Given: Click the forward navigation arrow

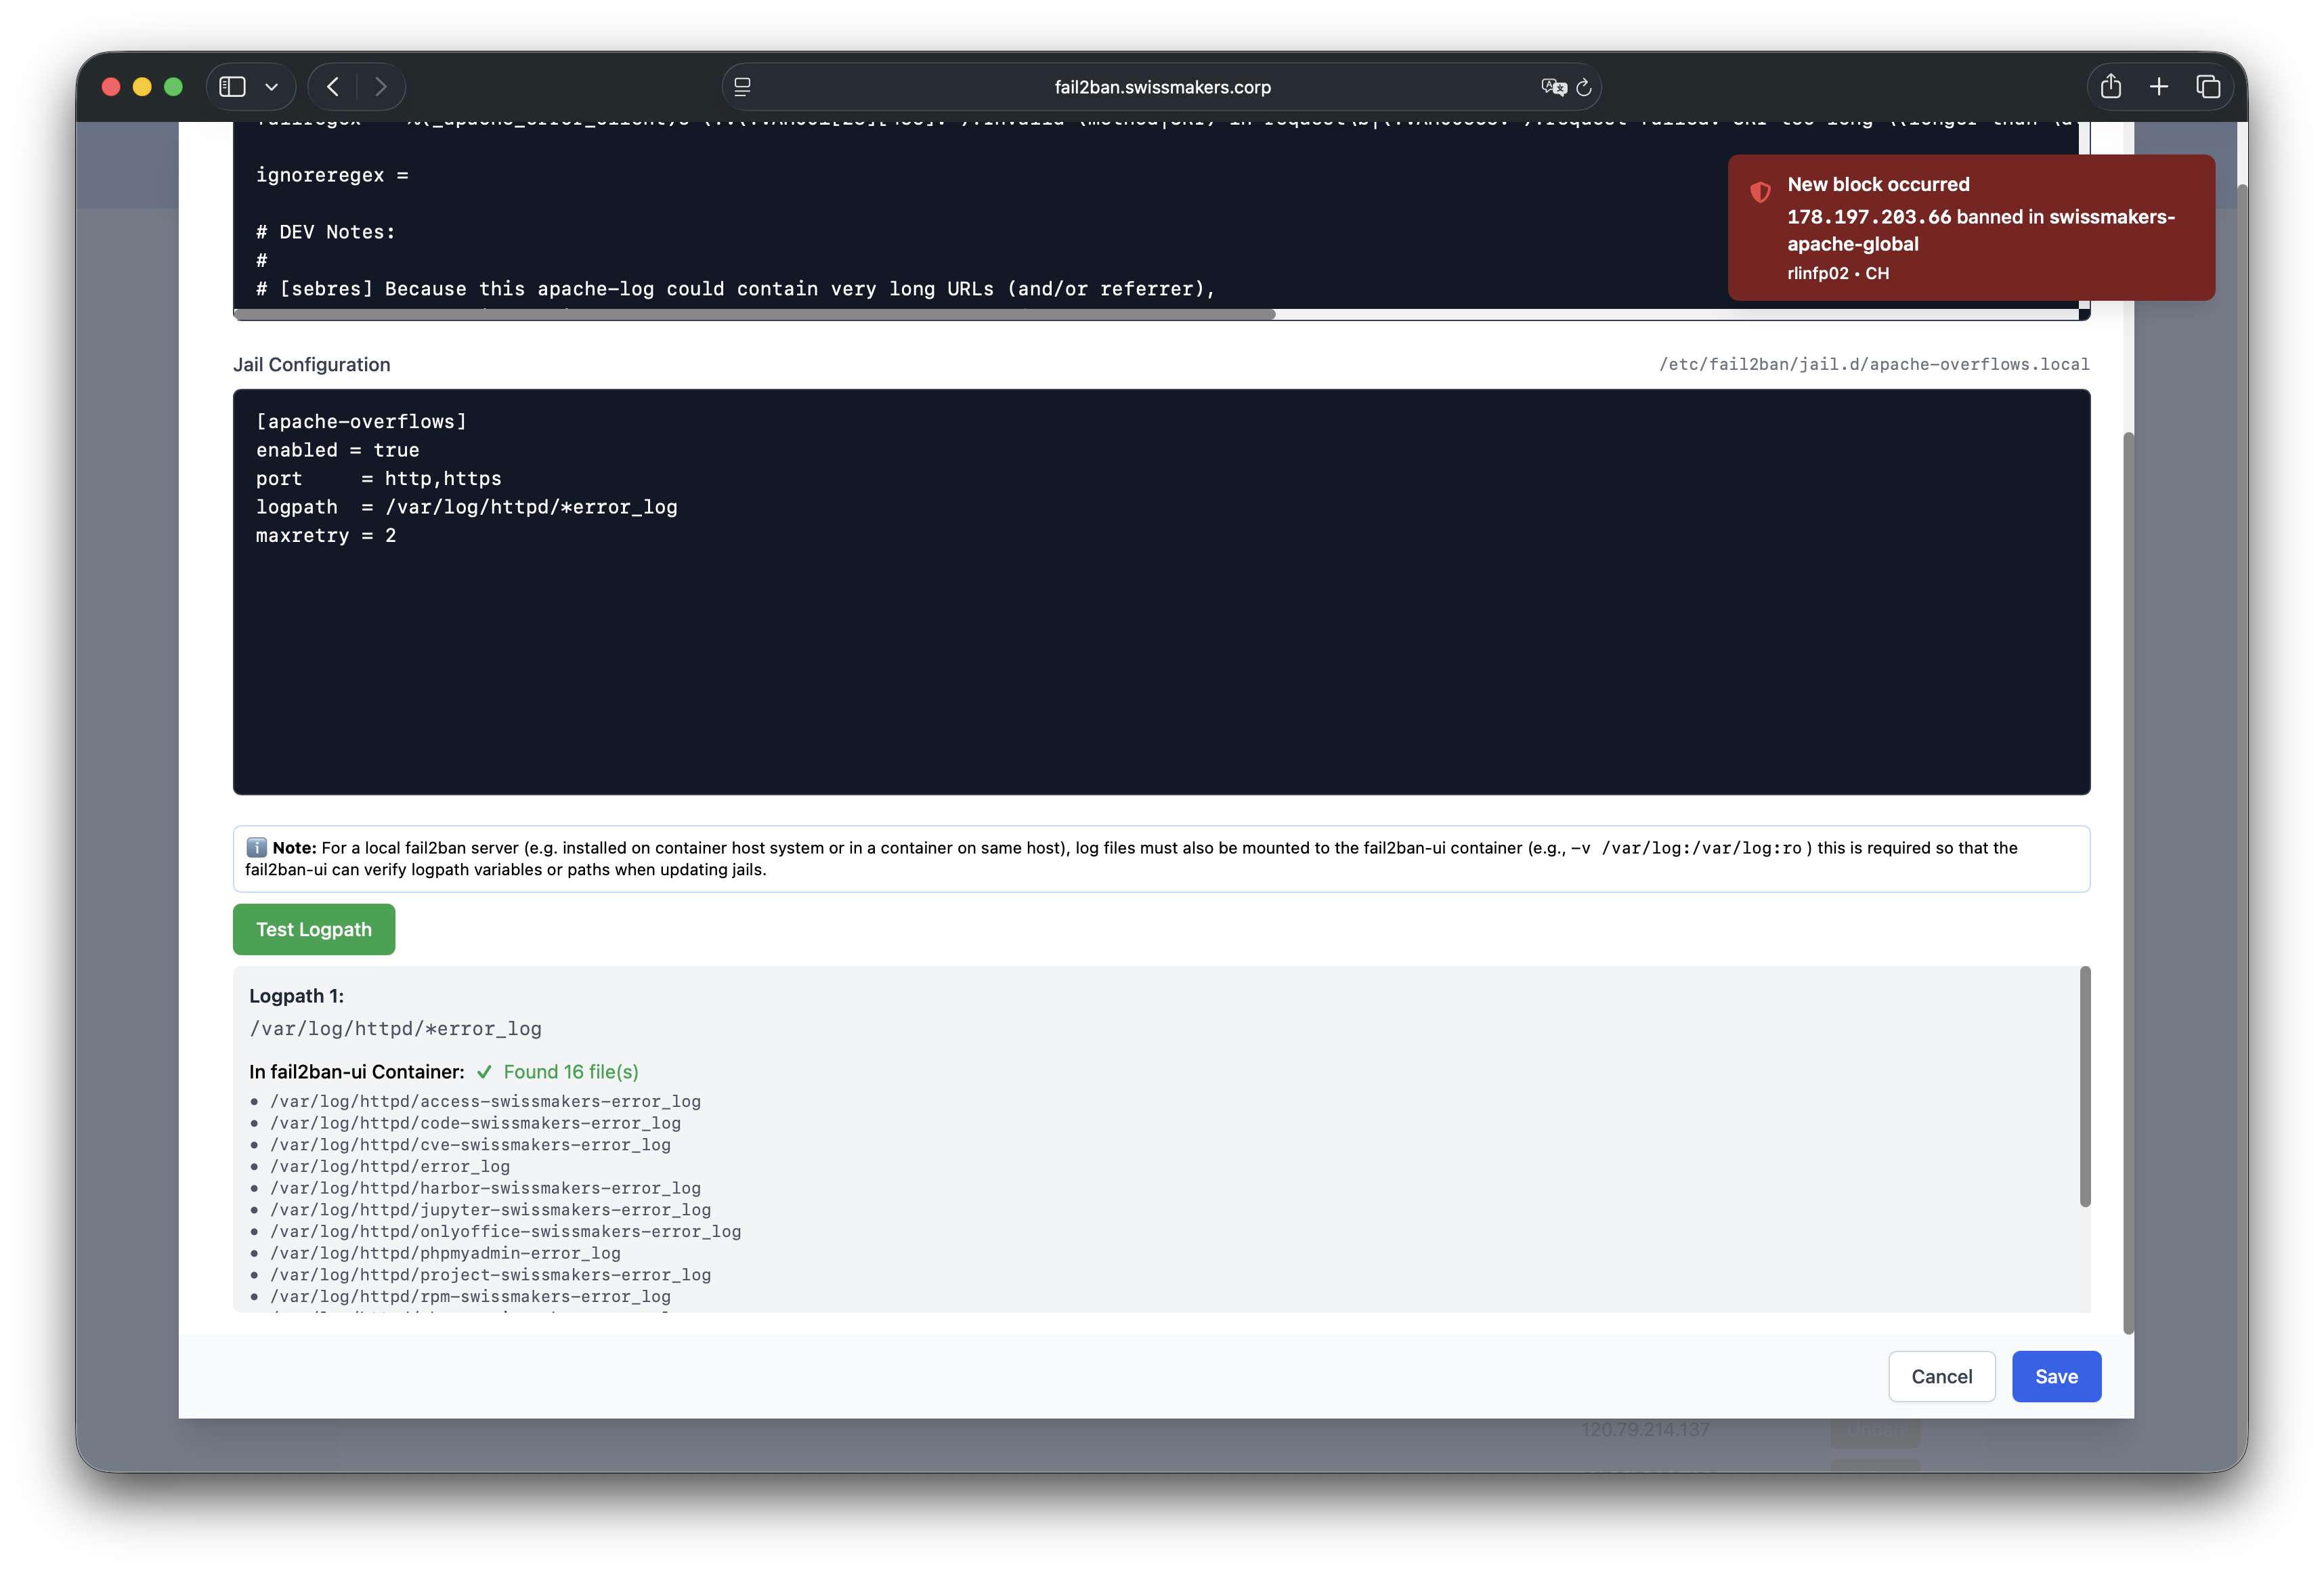Looking at the screenshot, I should 381,86.
